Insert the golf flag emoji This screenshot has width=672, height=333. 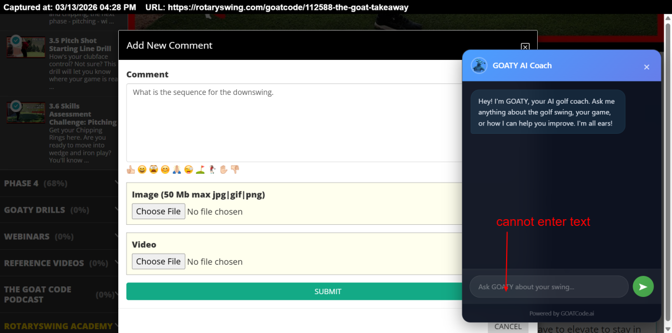click(200, 170)
